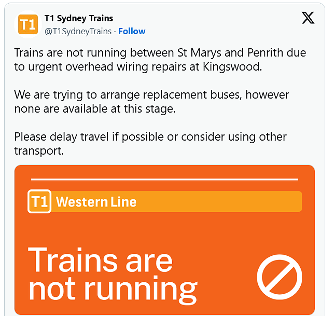Click the white prohibition circle symbol
This screenshot has height=316, width=335.
(280, 277)
